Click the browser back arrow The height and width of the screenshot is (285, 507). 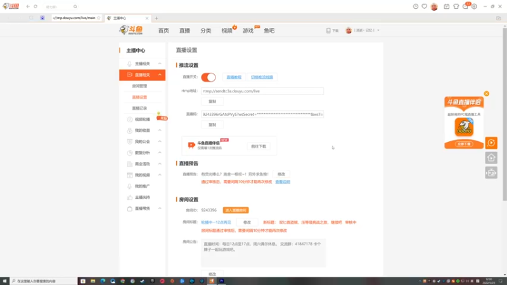(x=28, y=6)
